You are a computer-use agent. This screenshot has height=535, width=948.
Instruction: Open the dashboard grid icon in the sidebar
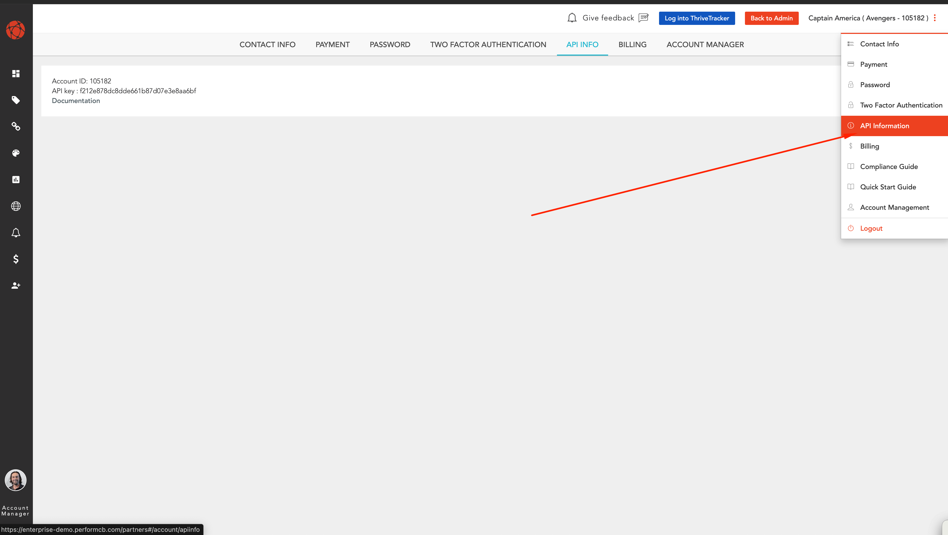16,74
